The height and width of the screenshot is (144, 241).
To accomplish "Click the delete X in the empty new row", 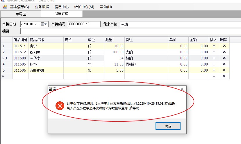I will 224,76.
